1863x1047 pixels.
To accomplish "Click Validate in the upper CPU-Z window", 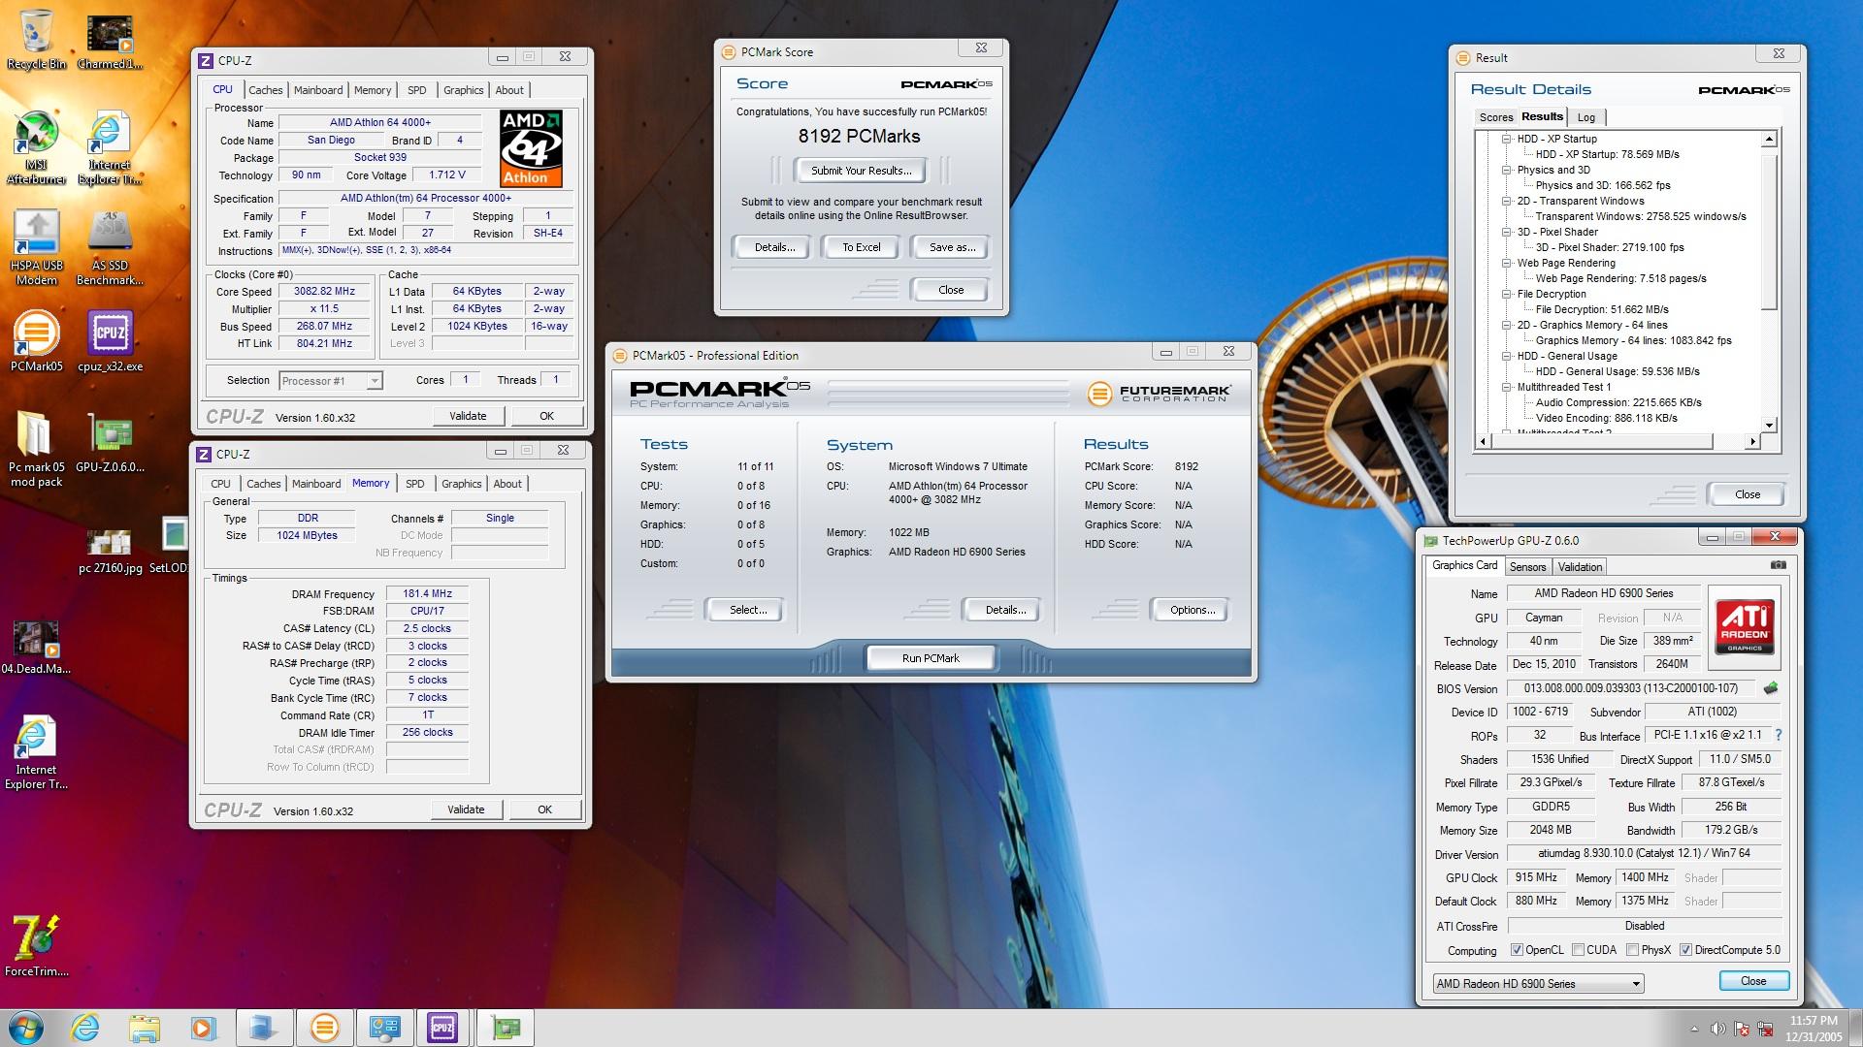I will coord(468,416).
